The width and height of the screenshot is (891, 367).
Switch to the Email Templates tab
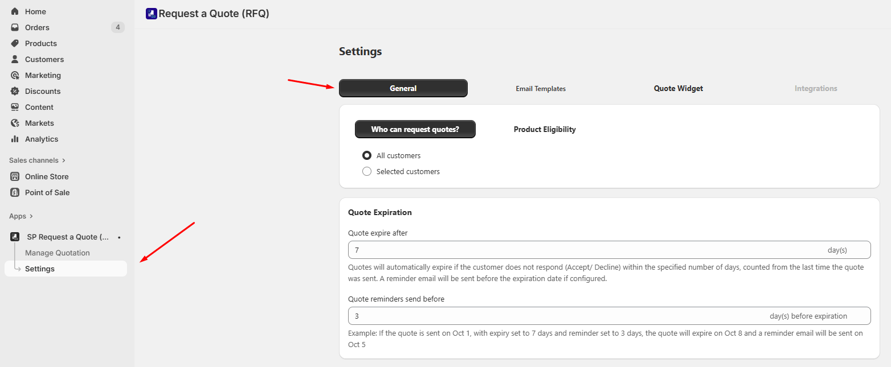[x=540, y=88]
